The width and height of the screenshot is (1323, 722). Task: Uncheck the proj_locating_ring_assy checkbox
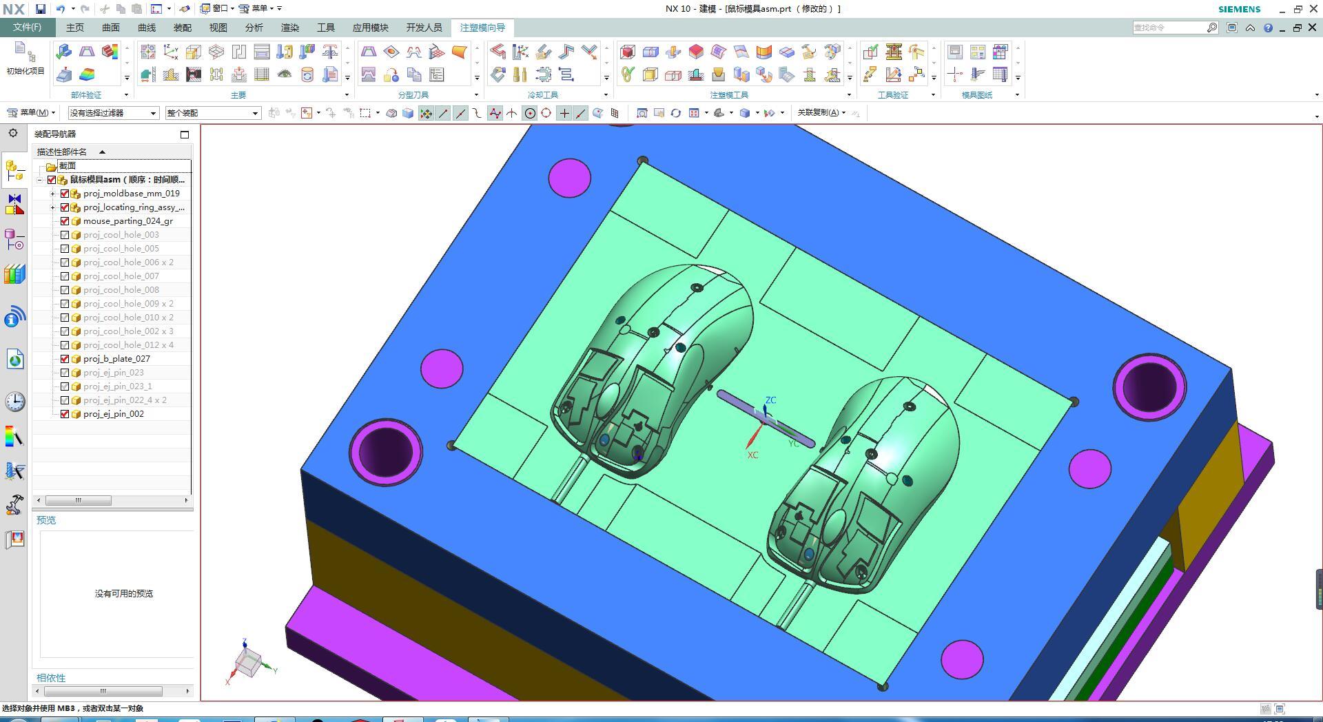click(x=65, y=207)
